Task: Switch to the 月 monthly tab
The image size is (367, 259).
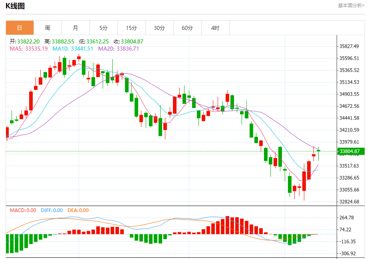Action: (x=75, y=28)
